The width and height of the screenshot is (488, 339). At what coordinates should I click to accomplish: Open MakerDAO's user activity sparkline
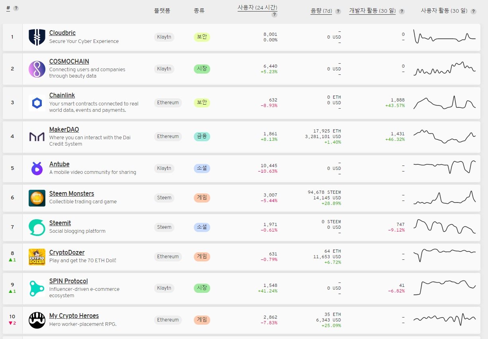445,136
